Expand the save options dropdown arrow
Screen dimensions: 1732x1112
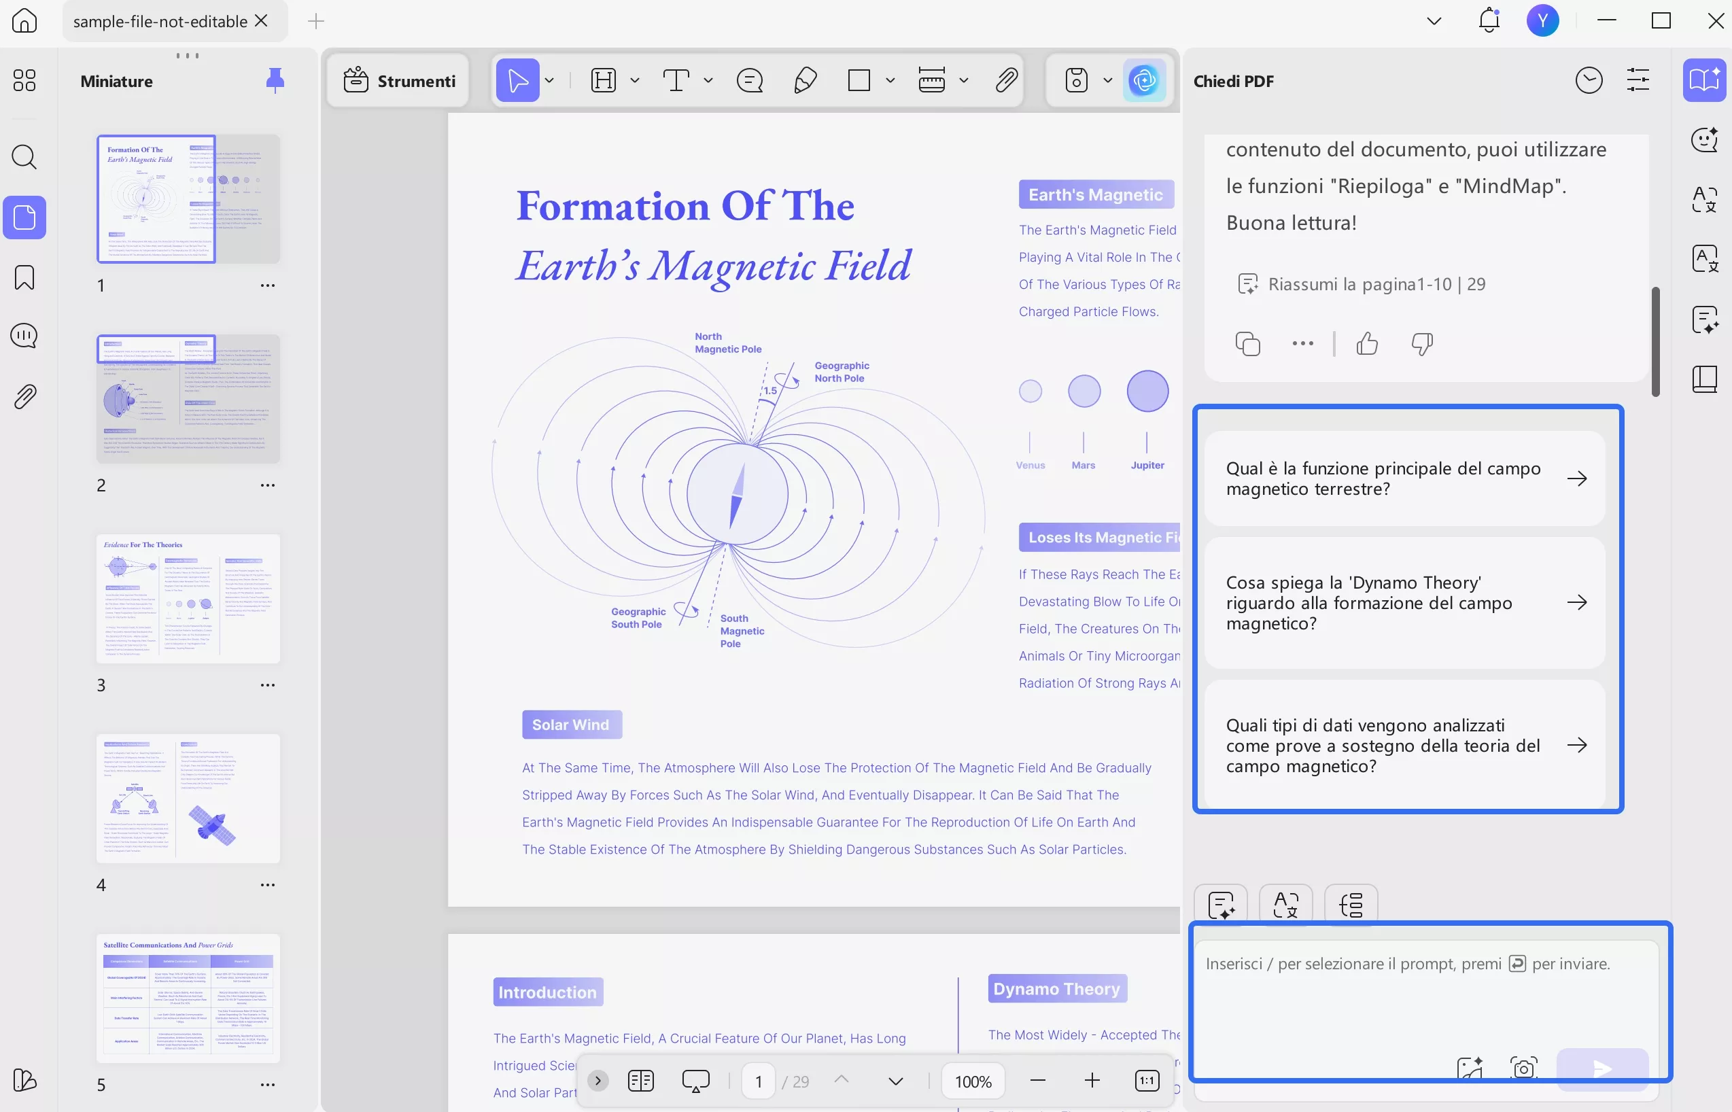point(1107,80)
